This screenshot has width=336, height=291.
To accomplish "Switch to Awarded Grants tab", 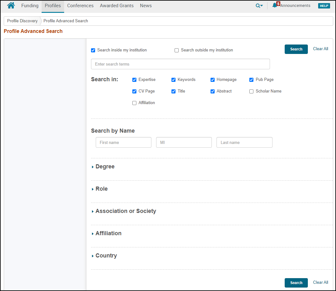I will (x=117, y=6).
